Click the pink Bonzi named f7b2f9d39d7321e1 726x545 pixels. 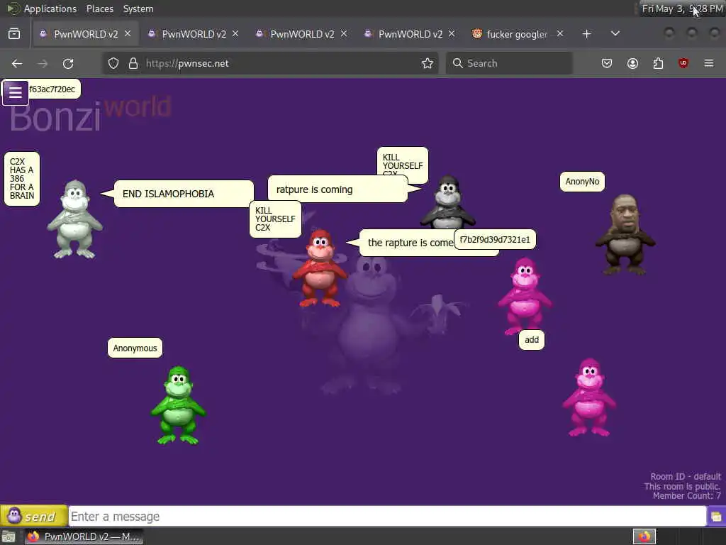525,297
